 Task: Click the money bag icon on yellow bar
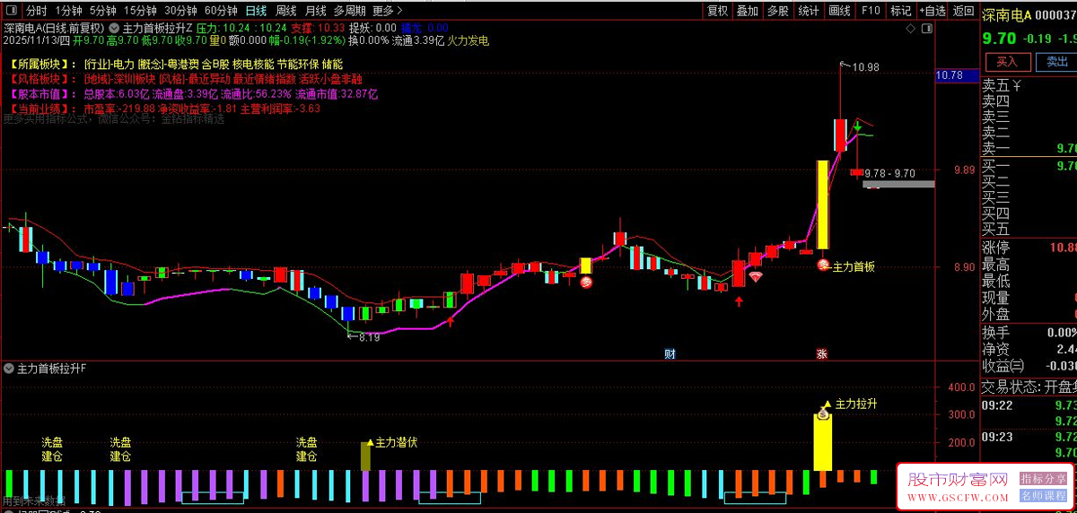822,415
